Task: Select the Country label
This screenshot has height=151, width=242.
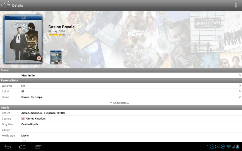Action: [x=6, y=118]
